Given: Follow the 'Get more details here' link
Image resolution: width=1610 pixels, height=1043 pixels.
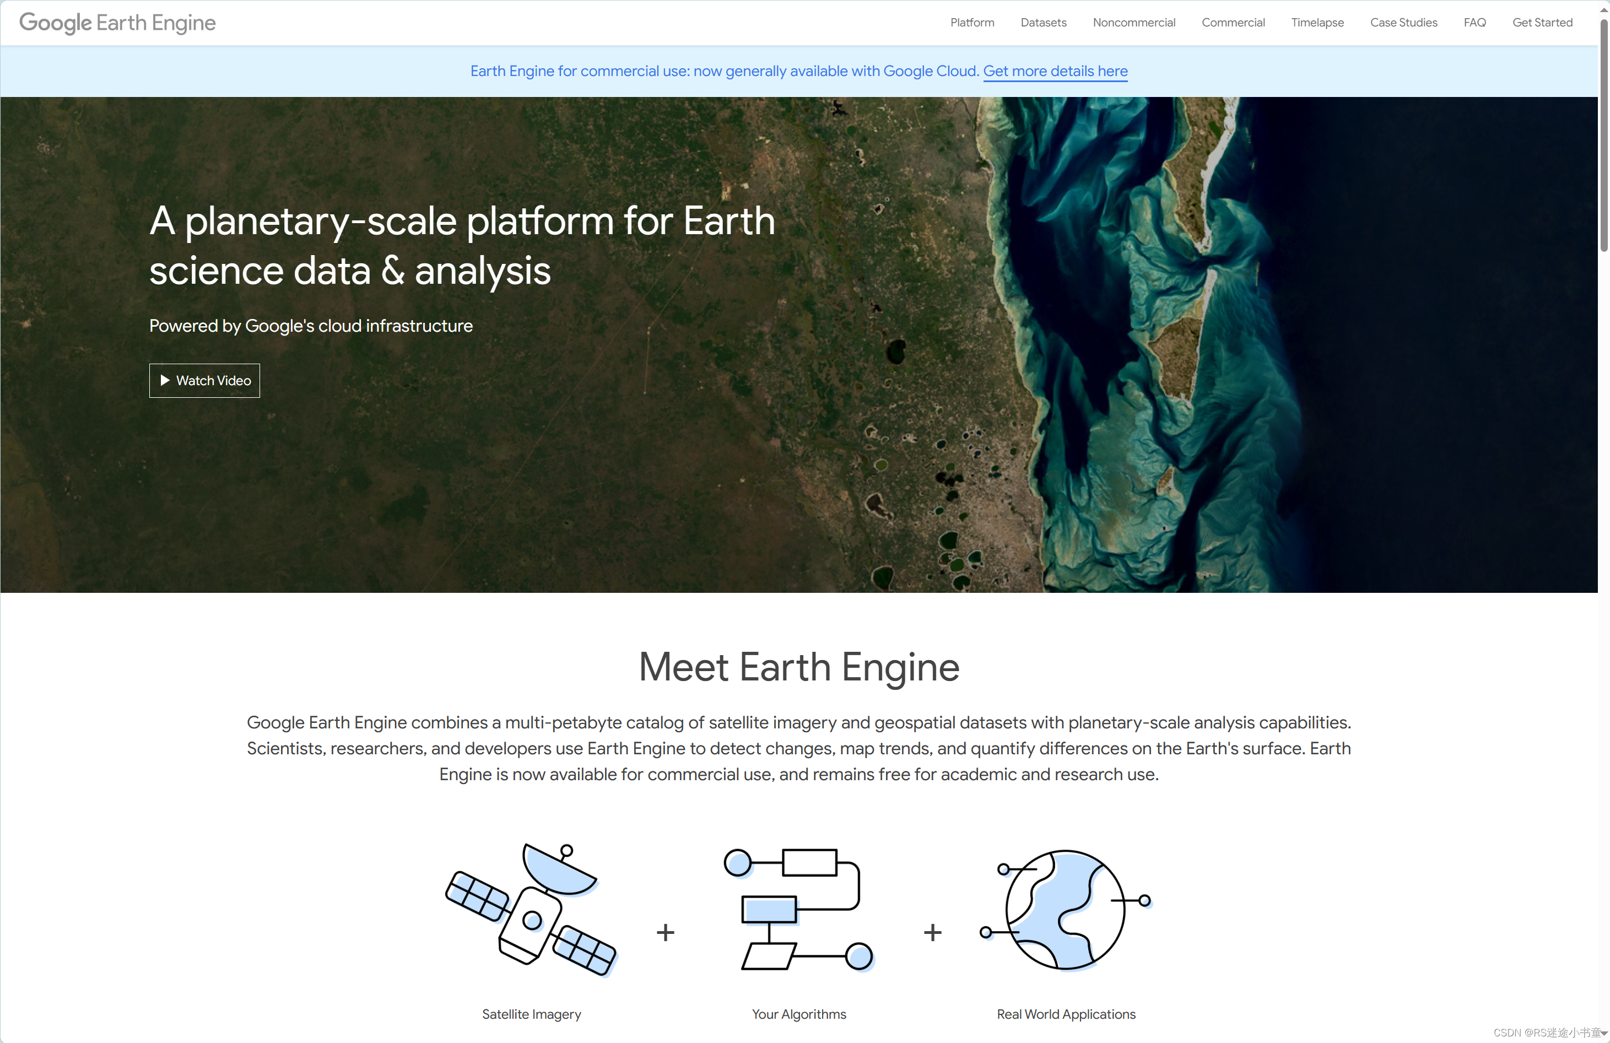Looking at the screenshot, I should coord(1055,71).
